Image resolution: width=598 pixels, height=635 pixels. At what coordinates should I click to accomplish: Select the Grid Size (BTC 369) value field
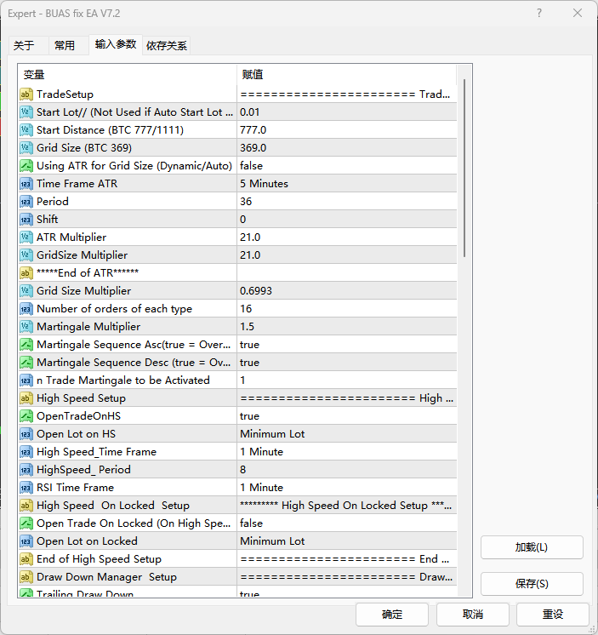(346, 148)
